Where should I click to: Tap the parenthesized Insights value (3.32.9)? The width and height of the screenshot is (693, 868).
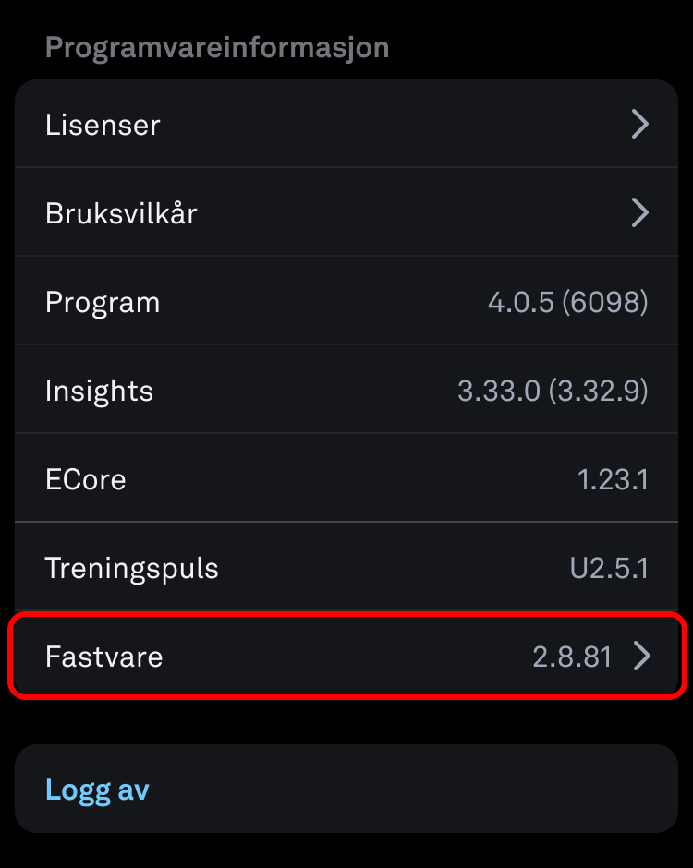(598, 391)
